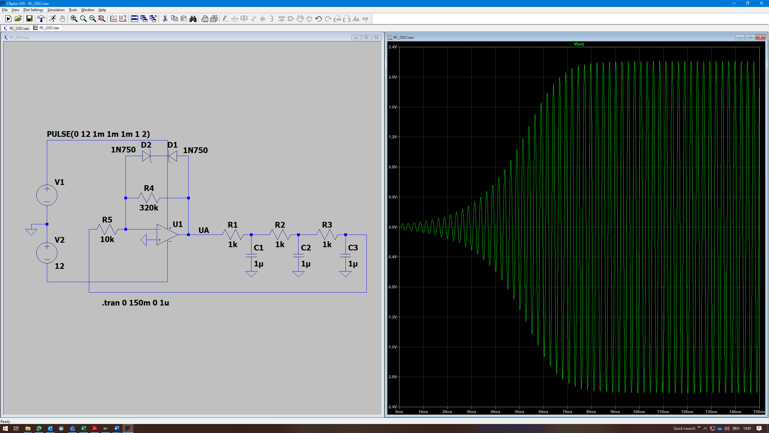Image resolution: width=769 pixels, height=433 pixels.
Task: Click the V(ua) trace label
Action: pyautogui.click(x=579, y=44)
